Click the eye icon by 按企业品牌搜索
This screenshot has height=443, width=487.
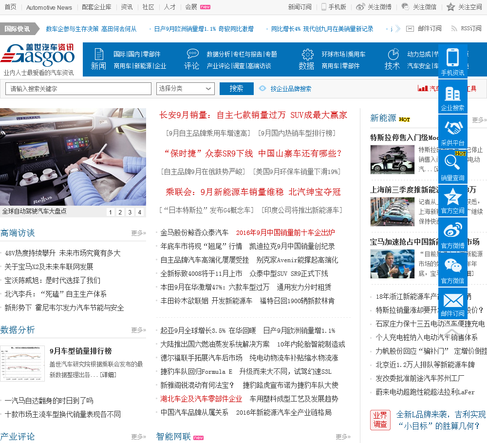[262, 88]
